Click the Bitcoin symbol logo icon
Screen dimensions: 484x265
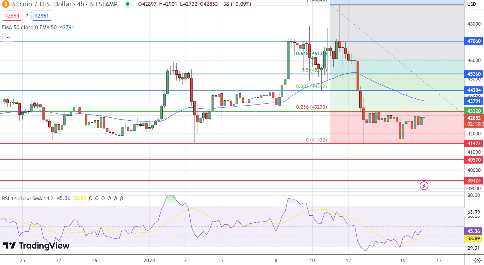6,4
